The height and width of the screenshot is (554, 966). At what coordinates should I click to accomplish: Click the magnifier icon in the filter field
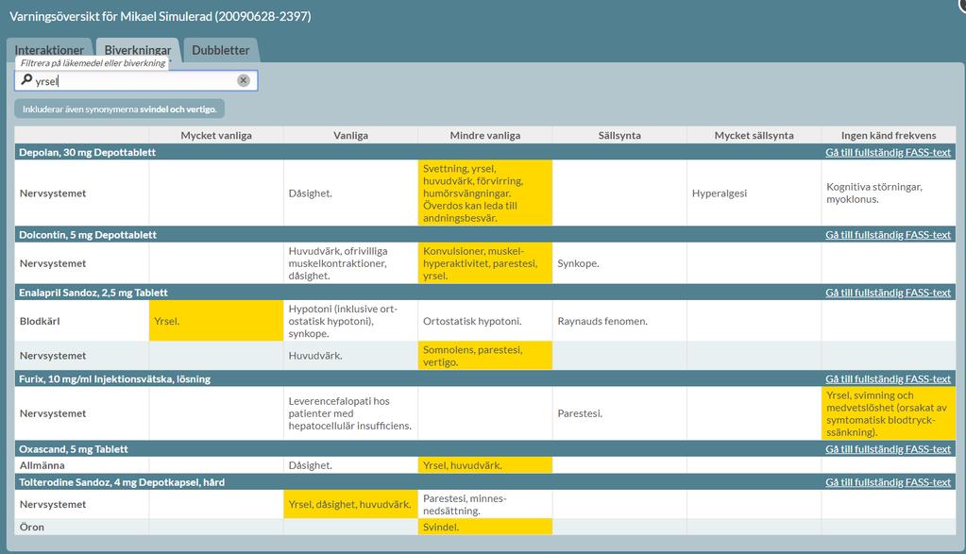coord(26,80)
